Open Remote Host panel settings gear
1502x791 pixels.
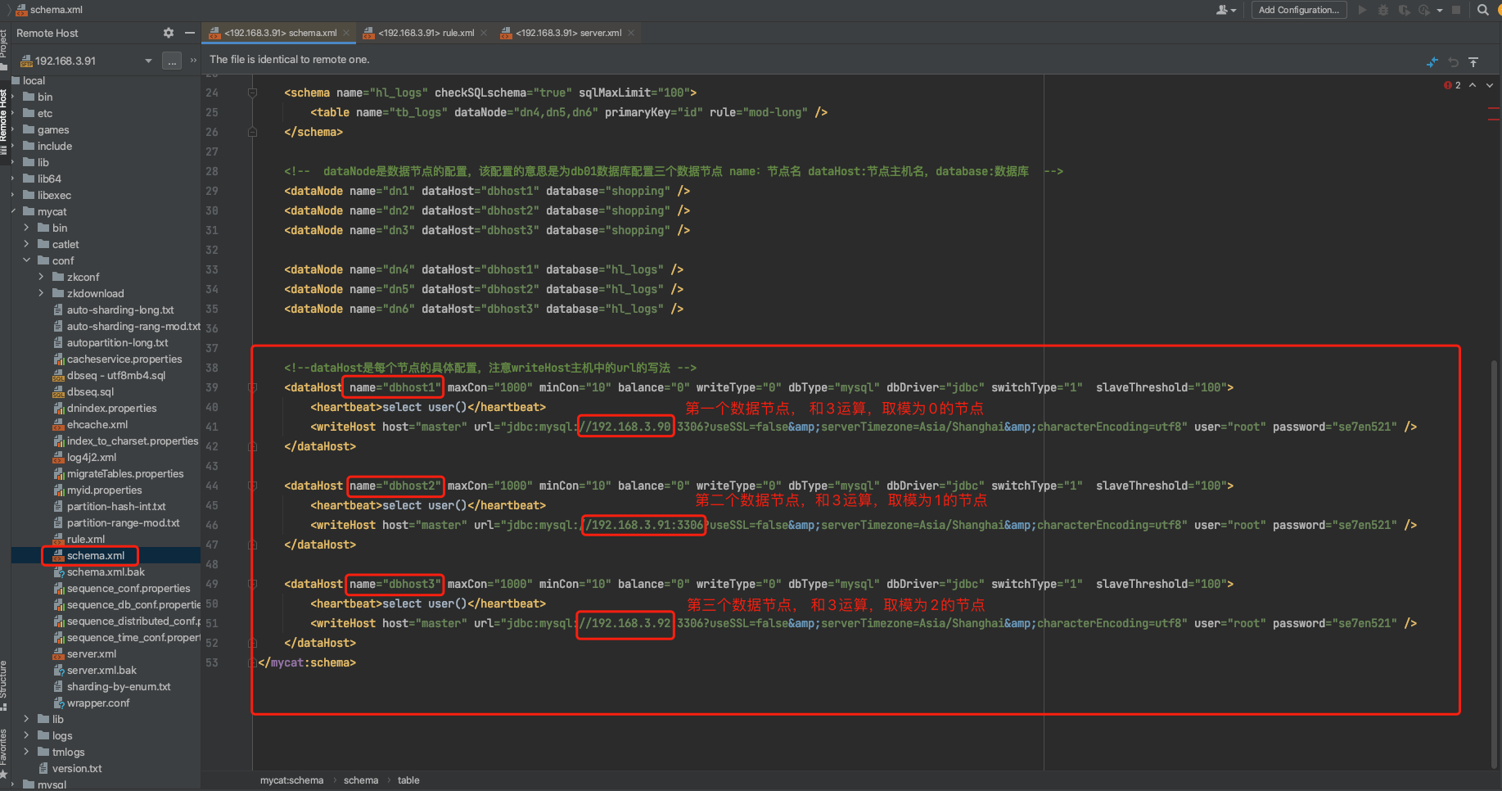pyautogui.click(x=169, y=33)
